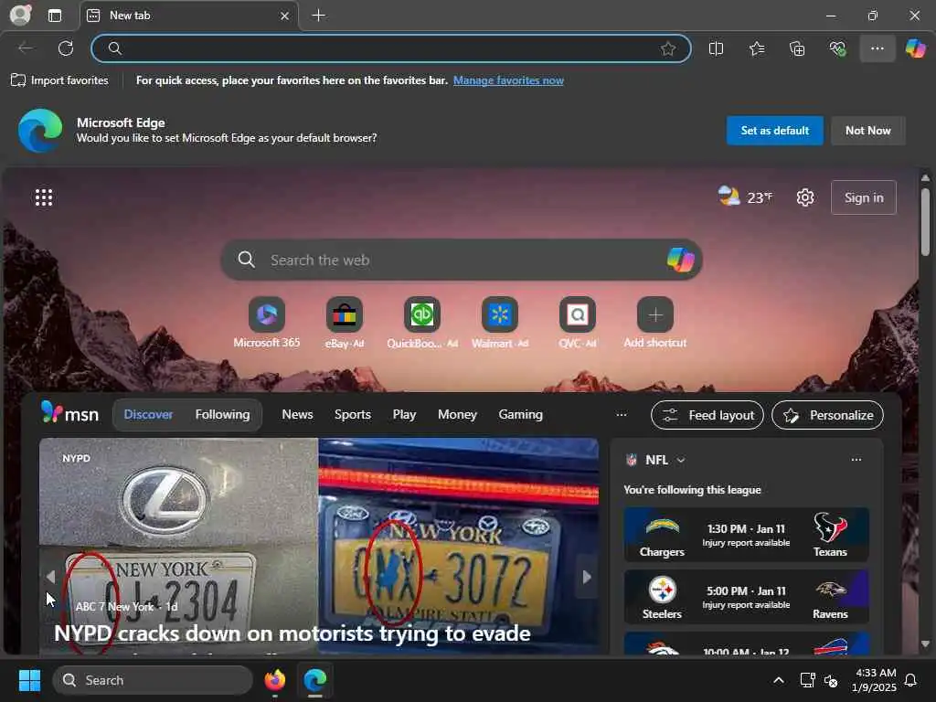This screenshot has width=936, height=702.
Task: Click Import favorites on favorites bar
Action: 59,80
